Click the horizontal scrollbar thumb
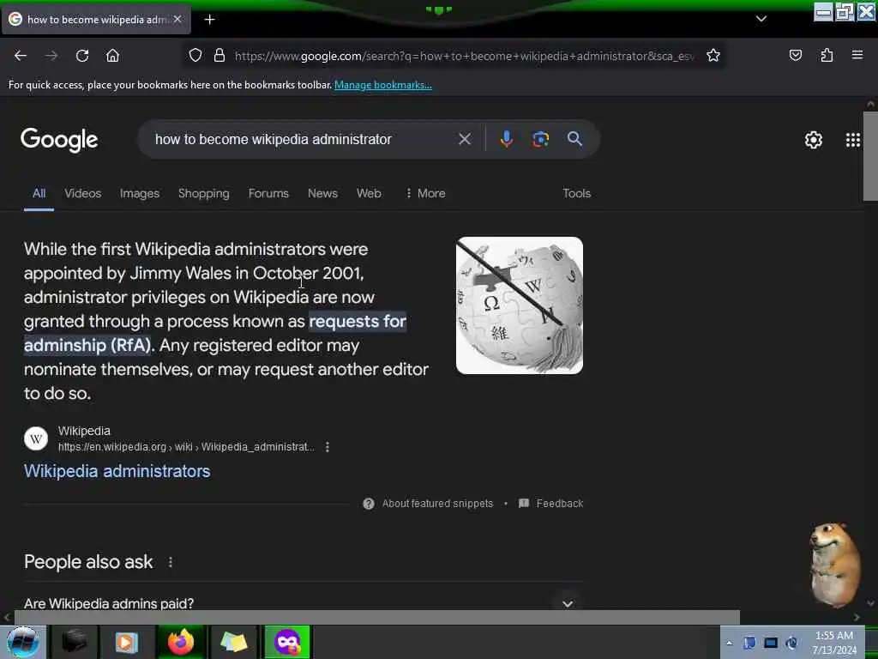Image resolution: width=878 pixels, height=659 pixels. 376,618
